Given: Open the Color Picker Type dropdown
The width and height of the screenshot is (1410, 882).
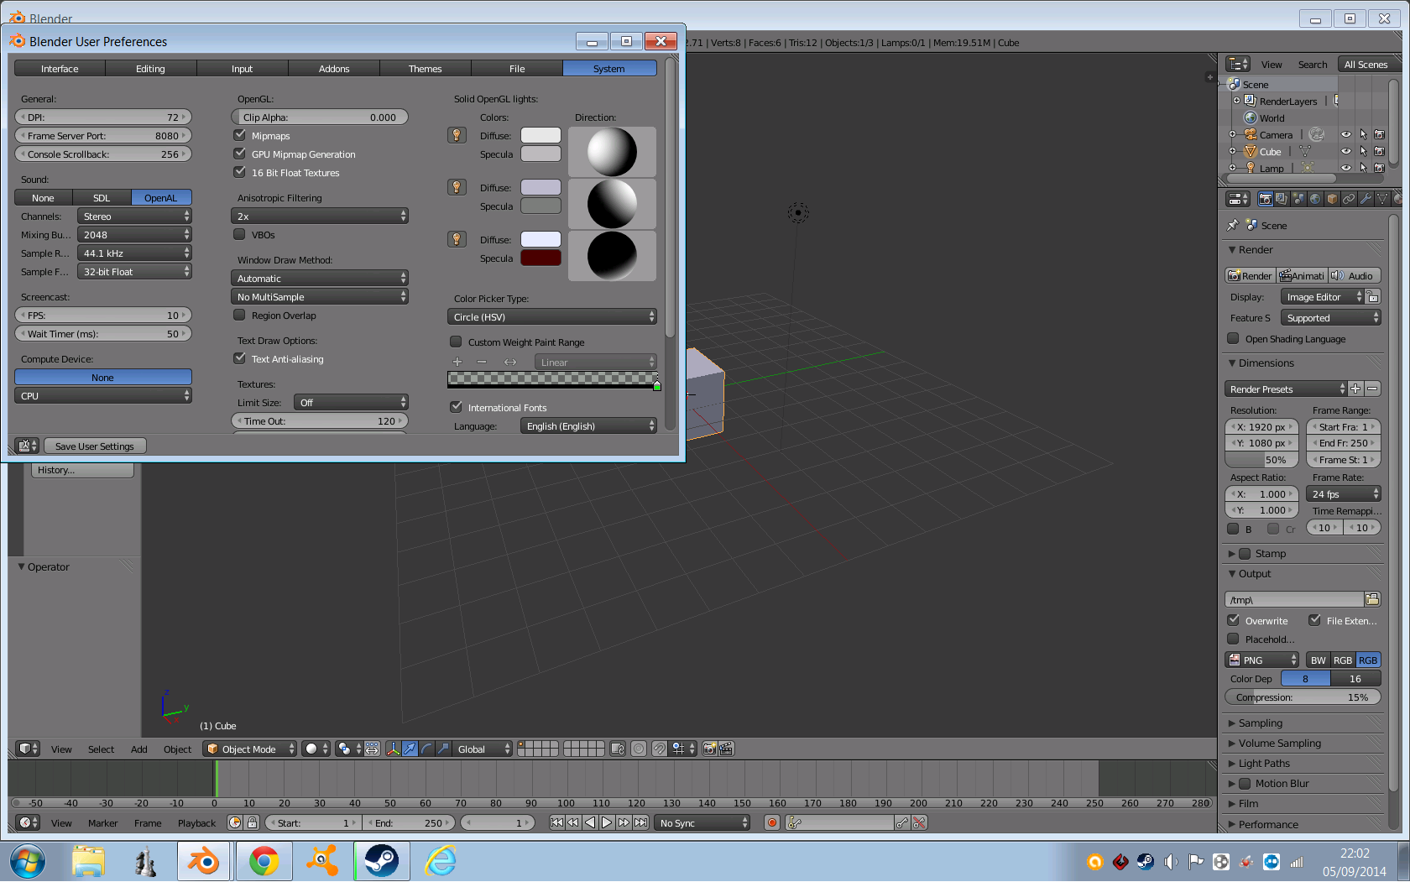Looking at the screenshot, I should (x=552, y=316).
